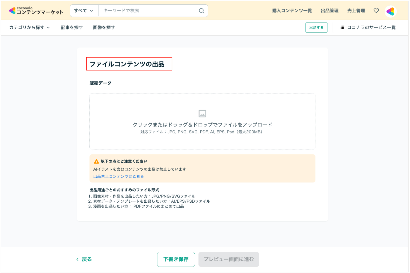This screenshot has height=273, width=410.
Task: Click the file upload drop zone
Action: [202, 121]
